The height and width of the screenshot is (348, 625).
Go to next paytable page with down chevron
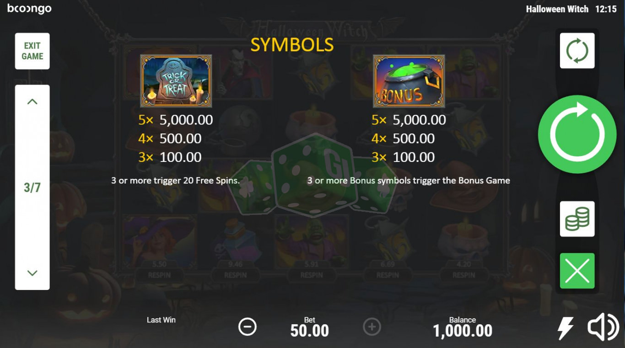[32, 273]
